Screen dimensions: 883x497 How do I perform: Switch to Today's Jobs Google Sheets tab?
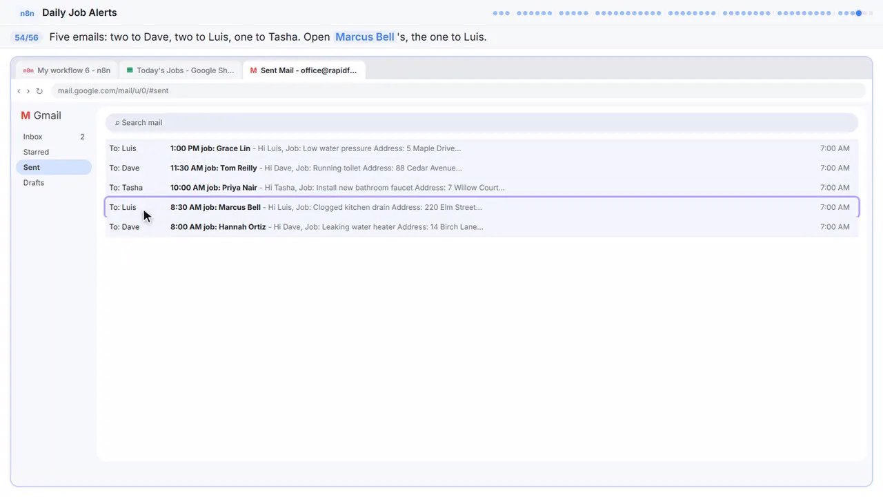pos(180,70)
